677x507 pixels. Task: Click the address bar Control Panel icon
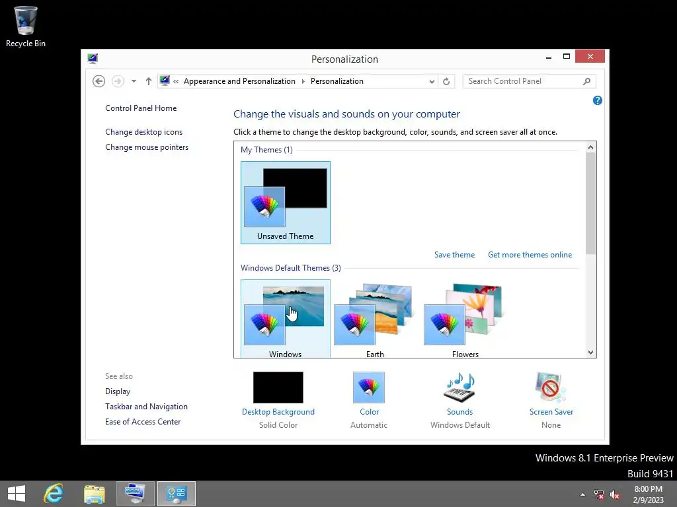[x=165, y=81]
